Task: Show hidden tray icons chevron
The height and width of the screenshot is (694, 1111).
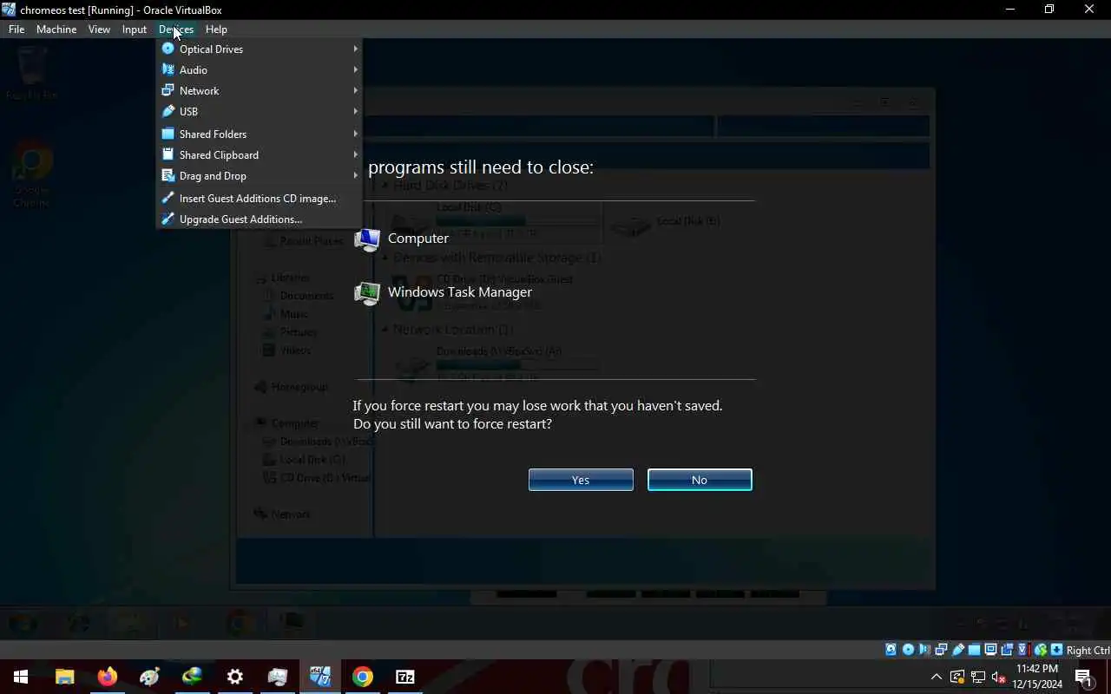Action: click(x=937, y=677)
